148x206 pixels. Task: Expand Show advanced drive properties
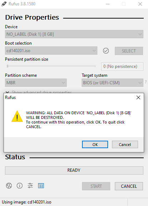coord(39,92)
